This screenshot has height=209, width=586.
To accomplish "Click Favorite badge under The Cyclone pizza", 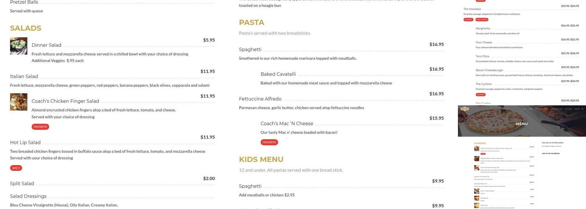I will (481, 95).
